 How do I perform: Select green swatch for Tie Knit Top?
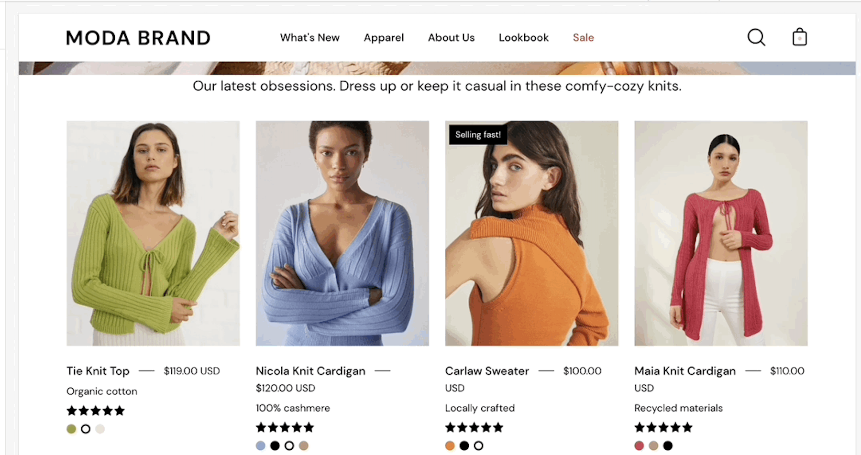pos(71,429)
